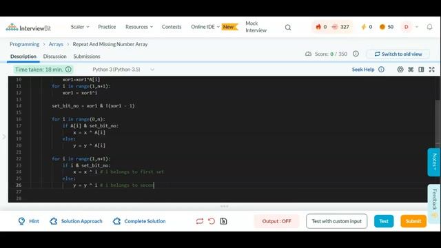Click the reset code loop icon

199,221
